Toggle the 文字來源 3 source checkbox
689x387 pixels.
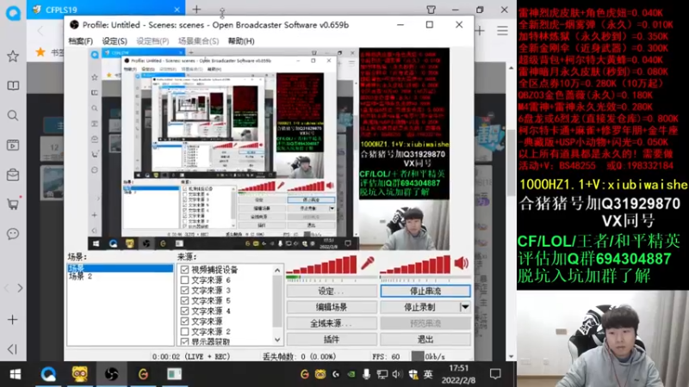click(x=184, y=290)
